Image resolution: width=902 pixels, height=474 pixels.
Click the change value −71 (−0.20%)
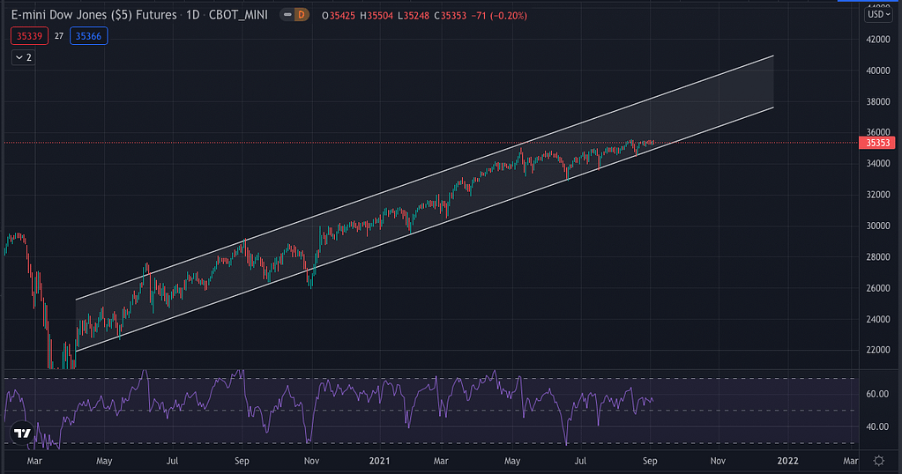tap(499, 16)
